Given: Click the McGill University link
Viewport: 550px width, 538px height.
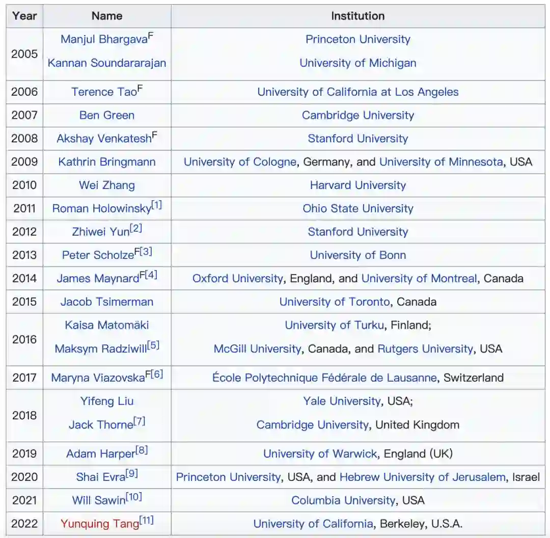Looking at the screenshot, I should tap(258, 349).
